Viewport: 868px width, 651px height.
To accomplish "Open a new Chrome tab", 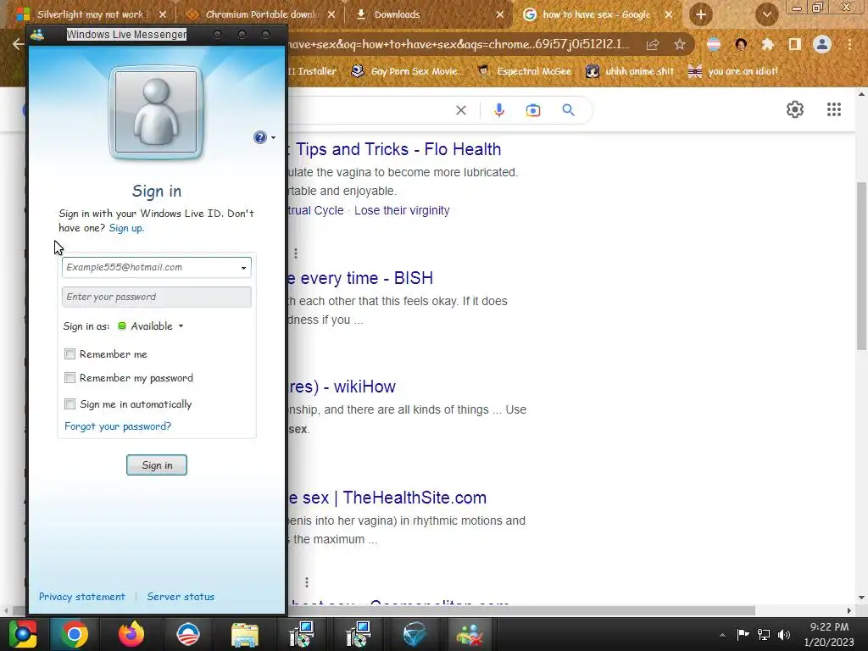I will pyautogui.click(x=701, y=14).
